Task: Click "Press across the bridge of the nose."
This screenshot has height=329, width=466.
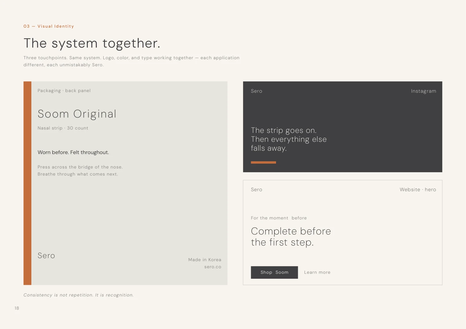Action: tap(80, 167)
